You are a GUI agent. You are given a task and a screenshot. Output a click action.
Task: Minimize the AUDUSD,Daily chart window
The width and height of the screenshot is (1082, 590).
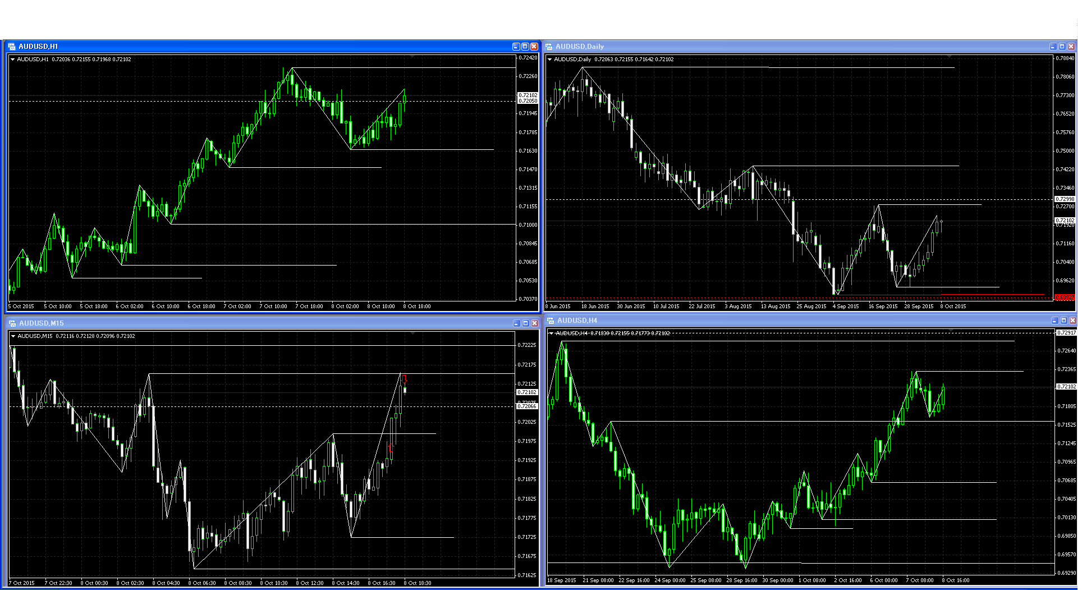click(x=1053, y=47)
